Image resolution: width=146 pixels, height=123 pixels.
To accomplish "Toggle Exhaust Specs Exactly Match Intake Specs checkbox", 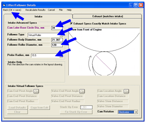I will (x=71, y=23).
